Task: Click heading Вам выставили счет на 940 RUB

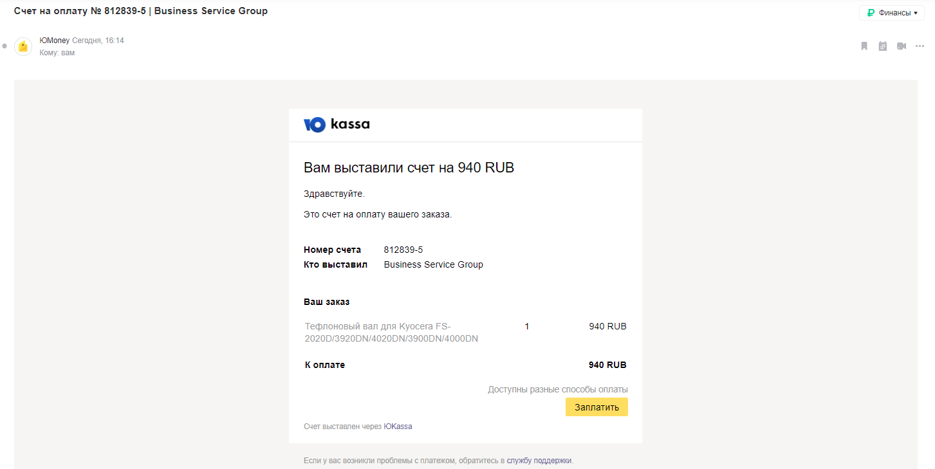Action: coord(409,168)
